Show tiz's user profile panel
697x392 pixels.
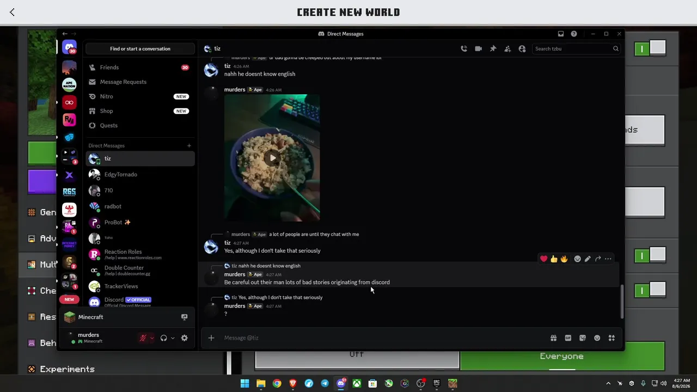tap(522, 48)
